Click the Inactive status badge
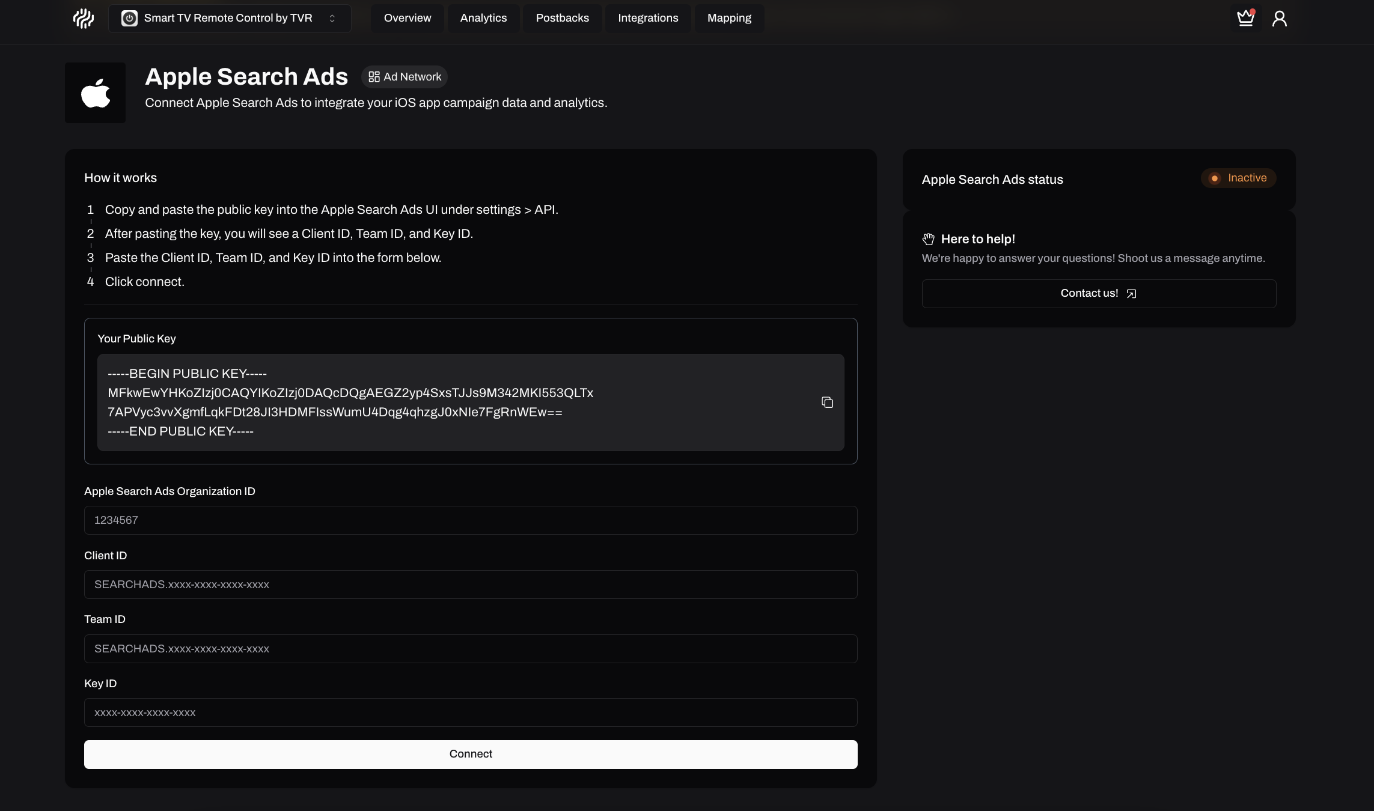Viewport: 1374px width, 811px height. [1238, 178]
